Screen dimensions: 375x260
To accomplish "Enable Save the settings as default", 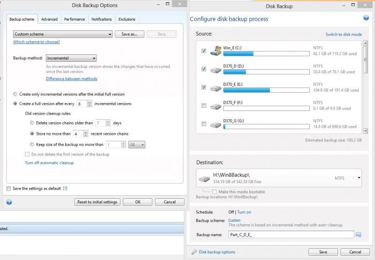I will [x=9, y=188].
